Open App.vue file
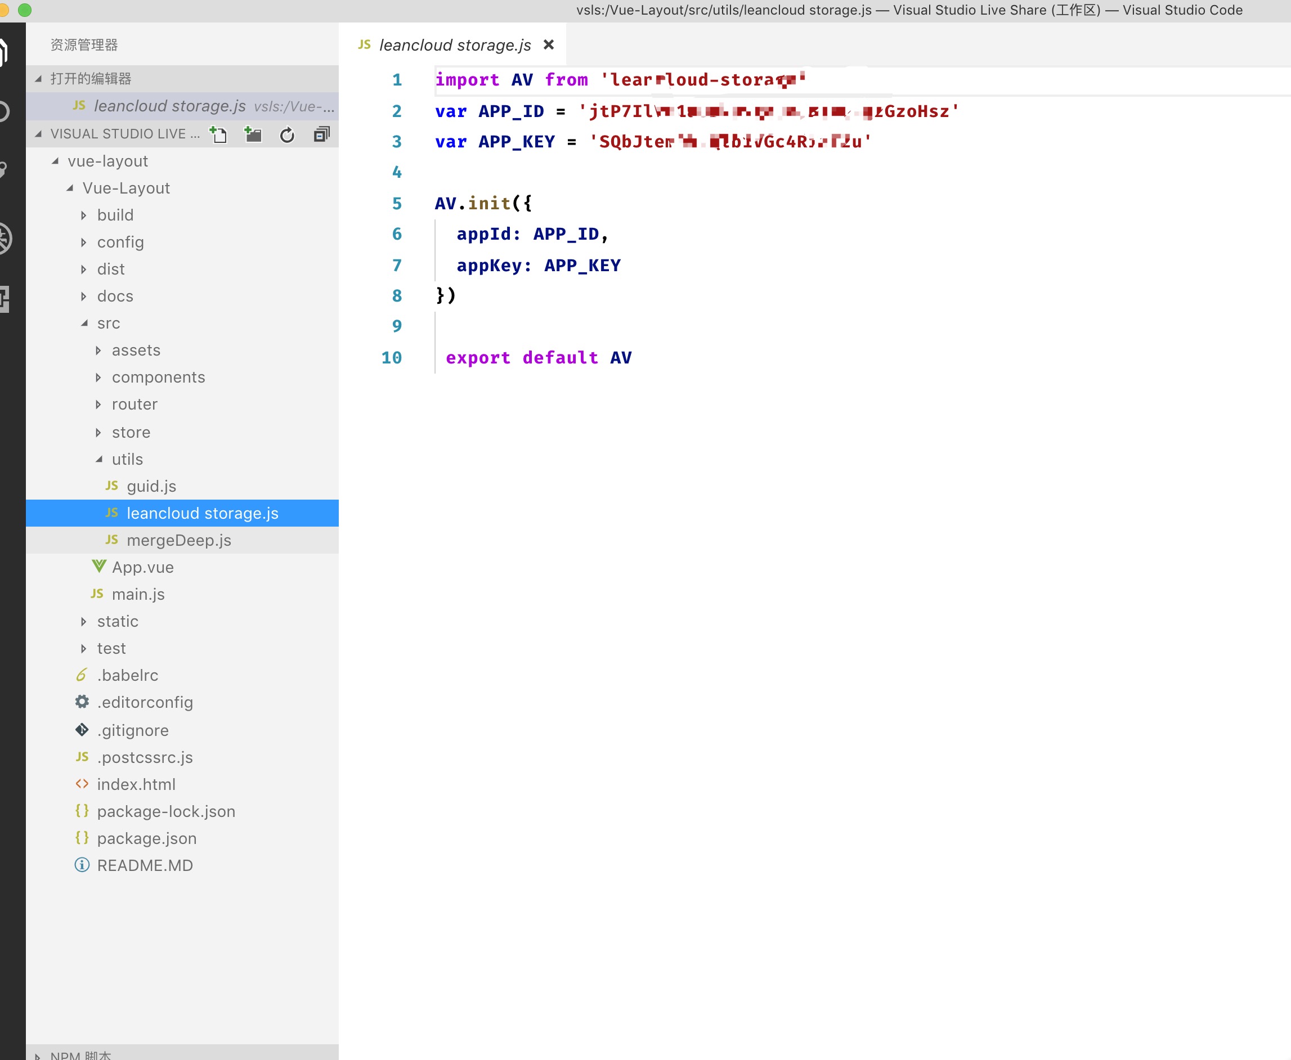This screenshot has width=1291, height=1060. coord(142,567)
